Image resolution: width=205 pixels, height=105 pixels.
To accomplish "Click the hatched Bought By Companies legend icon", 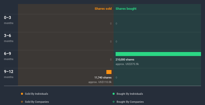I will coord(114,102).
